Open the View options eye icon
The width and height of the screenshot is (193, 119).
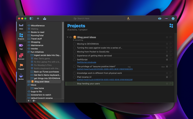(160, 19)
